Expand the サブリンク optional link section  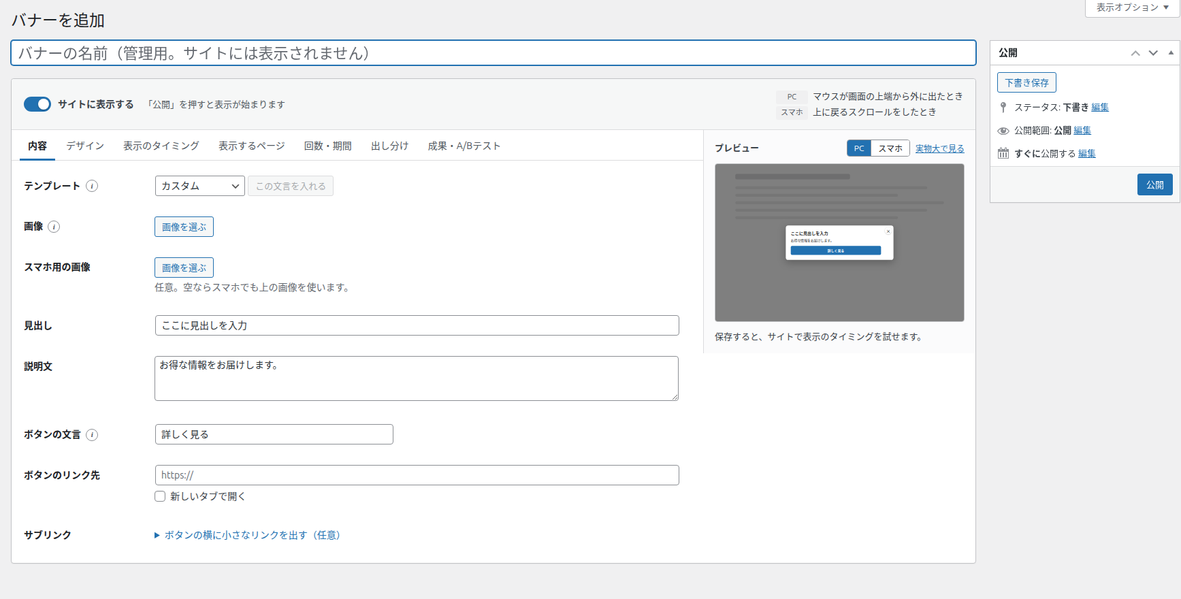click(247, 535)
